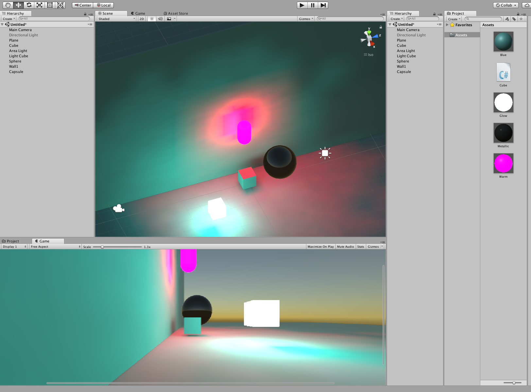Select the Rotate tool

29,5
